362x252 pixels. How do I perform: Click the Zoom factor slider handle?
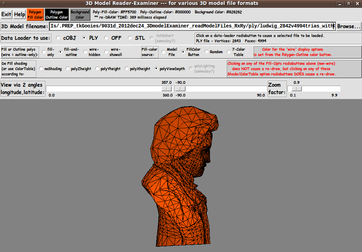coord(297,88)
